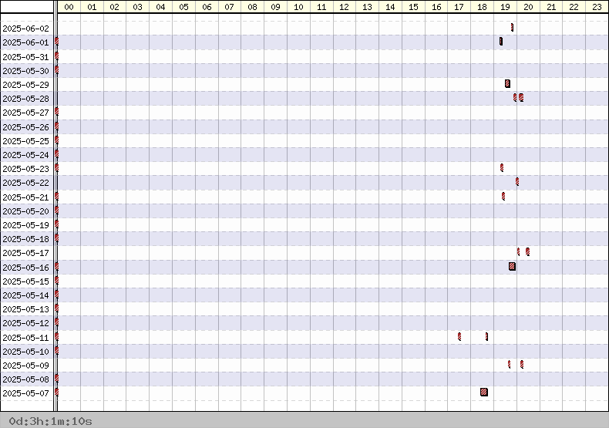Viewport: 609px width, 428px height.
Task: Select the 19-hour marker on the 2025-05-21 row
Action: click(x=503, y=196)
